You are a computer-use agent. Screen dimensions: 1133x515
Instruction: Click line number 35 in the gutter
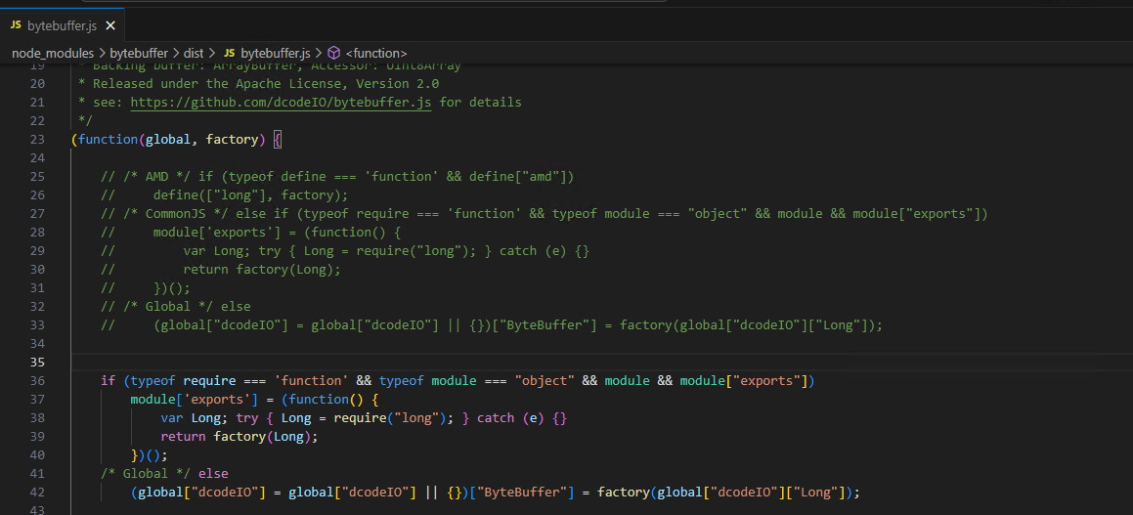point(37,362)
